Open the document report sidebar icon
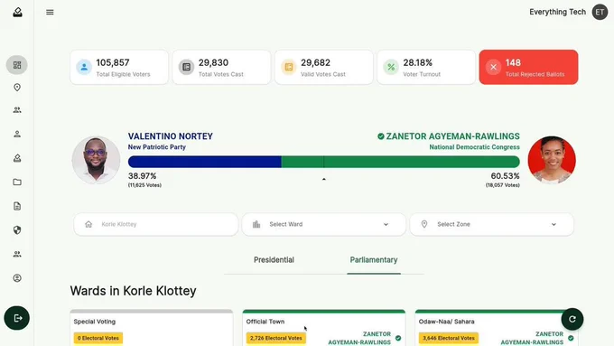Viewport: 614px width, 346px height. (17, 206)
